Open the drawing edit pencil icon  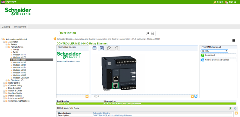pos(109,48)
